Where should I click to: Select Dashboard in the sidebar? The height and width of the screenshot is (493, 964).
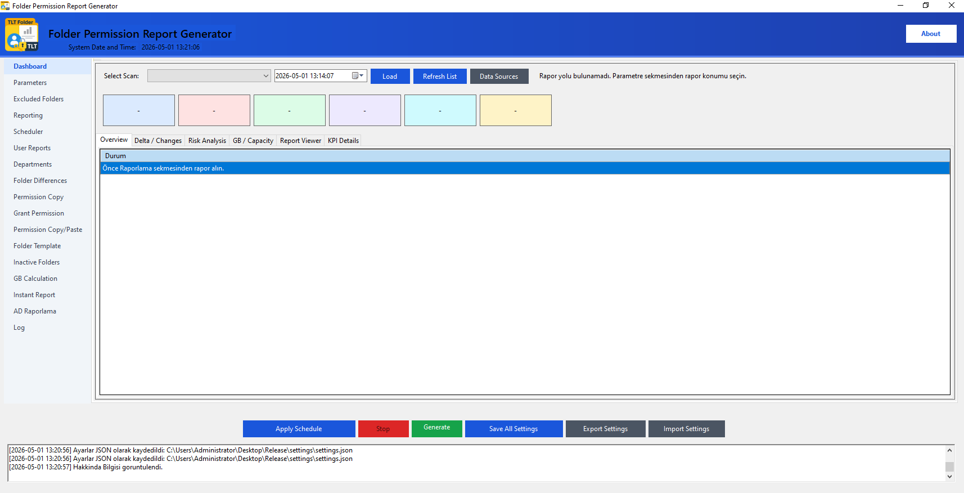pos(47,66)
